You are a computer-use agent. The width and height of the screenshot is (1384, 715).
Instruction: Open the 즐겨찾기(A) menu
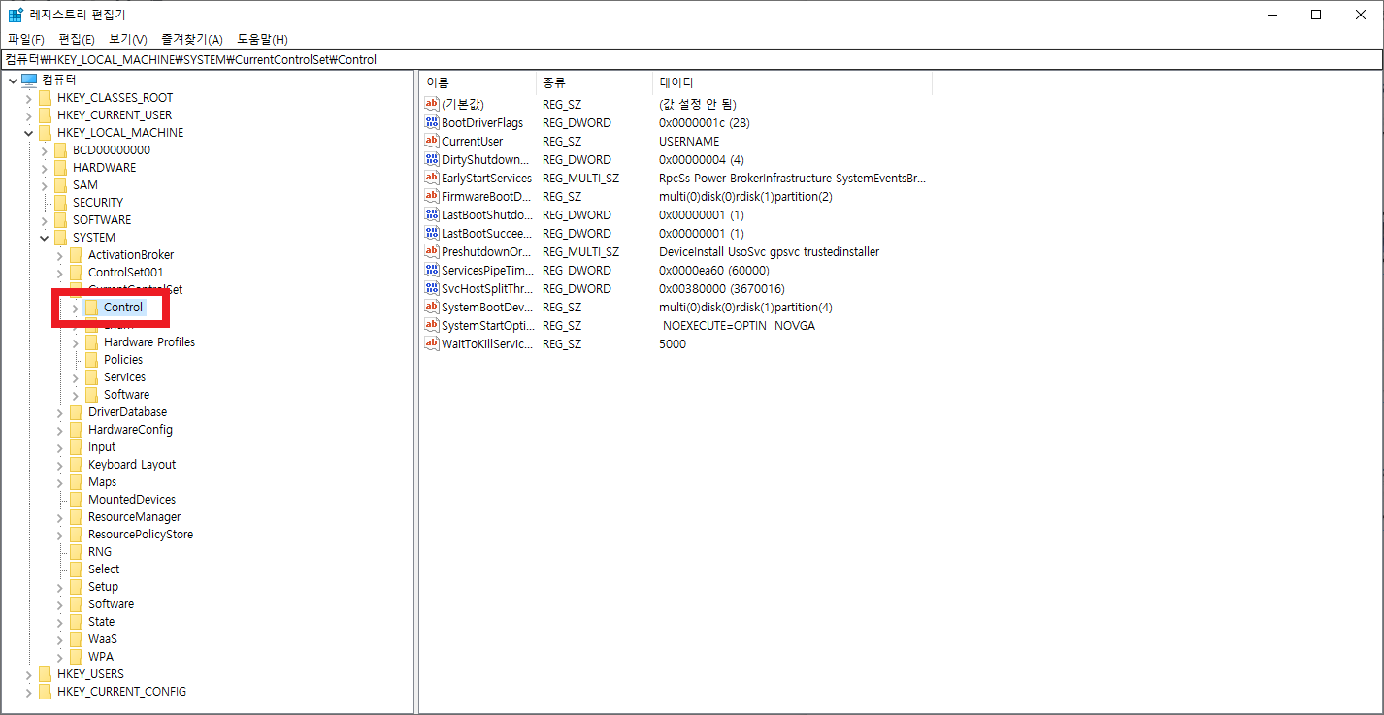[x=192, y=40]
